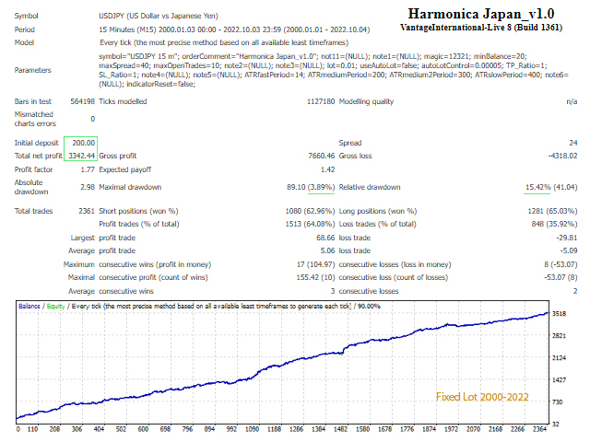
Task: Click the Modelling quality value 'n/a'
Action: pyautogui.click(x=572, y=101)
